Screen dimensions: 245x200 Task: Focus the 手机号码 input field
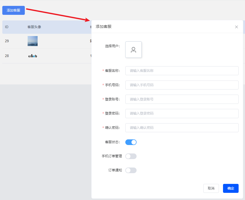pyautogui.click(x=182, y=85)
